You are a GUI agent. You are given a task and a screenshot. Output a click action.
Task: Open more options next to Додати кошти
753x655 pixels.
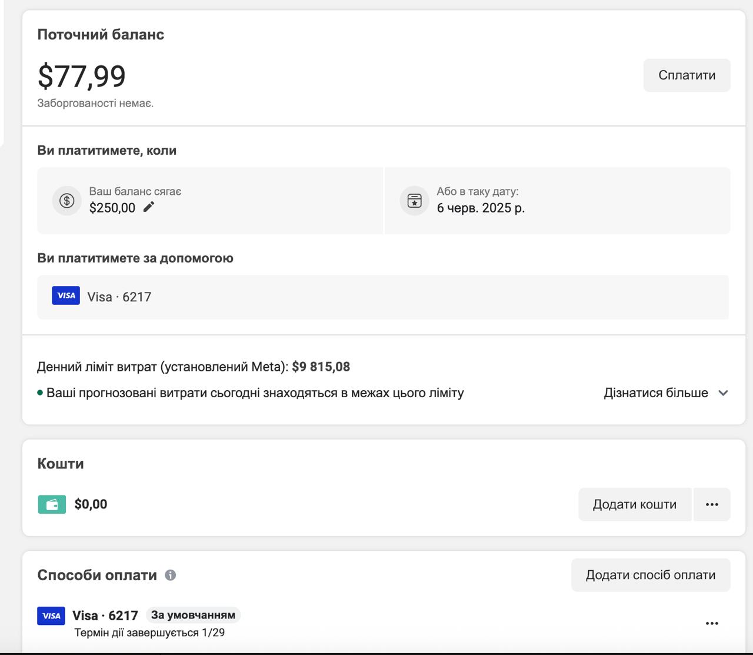coord(712,504)
